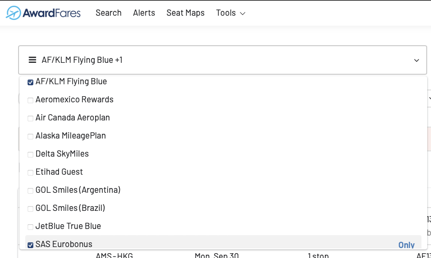Image resolution: width=431 pixels, height=258 pixels.
Task: Click the AMS-HKG route text
Action: click(114, 256)
